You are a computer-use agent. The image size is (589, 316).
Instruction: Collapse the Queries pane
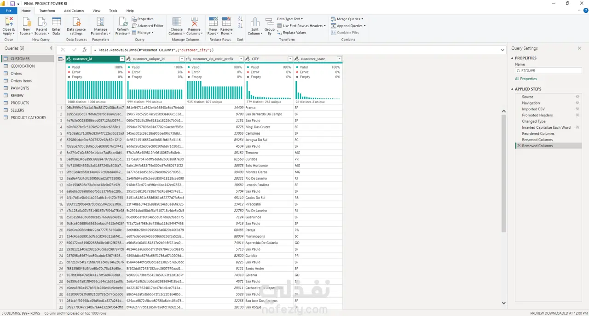(51, 48)
